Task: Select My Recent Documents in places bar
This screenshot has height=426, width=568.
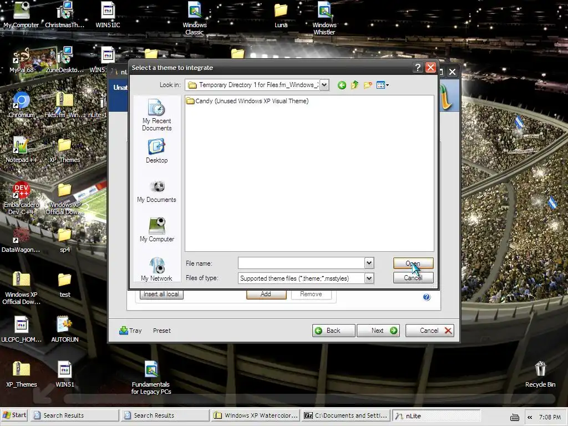Action: click(x=156, y=115)
